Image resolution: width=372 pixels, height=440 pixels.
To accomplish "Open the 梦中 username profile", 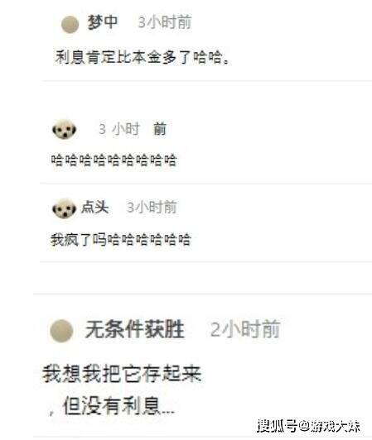I will pos(103,22).
